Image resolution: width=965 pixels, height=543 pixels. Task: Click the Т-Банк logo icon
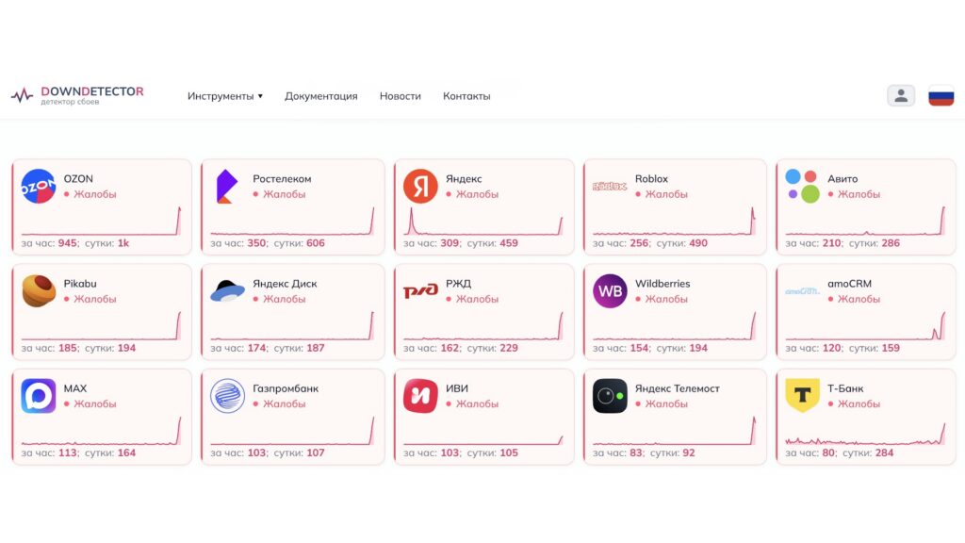pyautogui.click(x=803, y=395)
